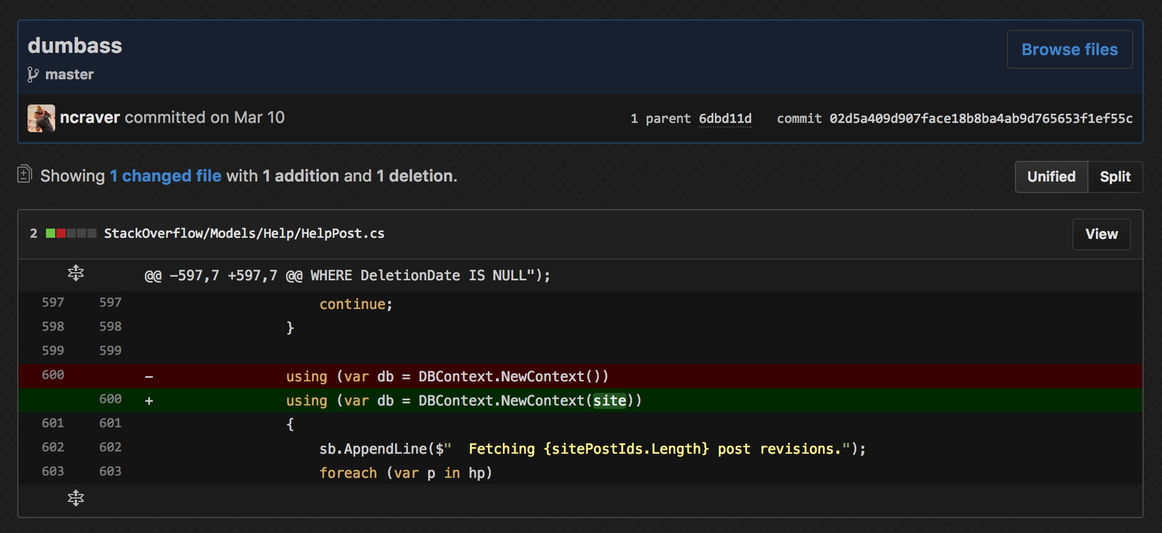Click the plus marker on added line
Screen dimensions: 1162x533
(149, 401)
